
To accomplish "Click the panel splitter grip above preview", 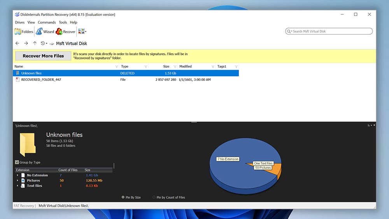I will (x=194, y=122).
